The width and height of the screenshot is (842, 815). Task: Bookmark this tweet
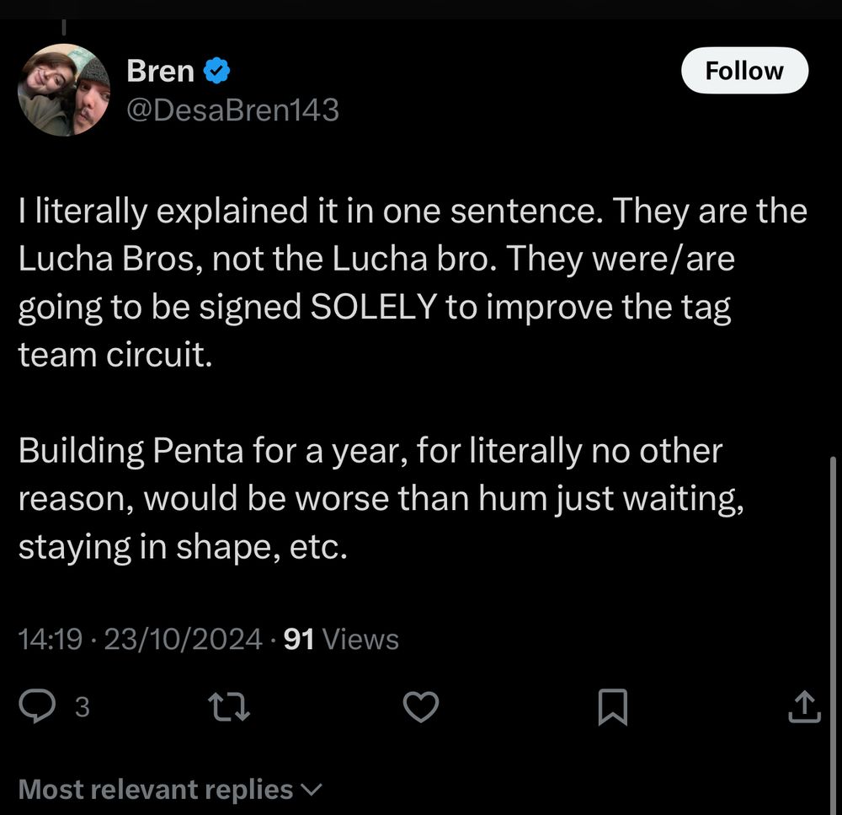(612, 706)
